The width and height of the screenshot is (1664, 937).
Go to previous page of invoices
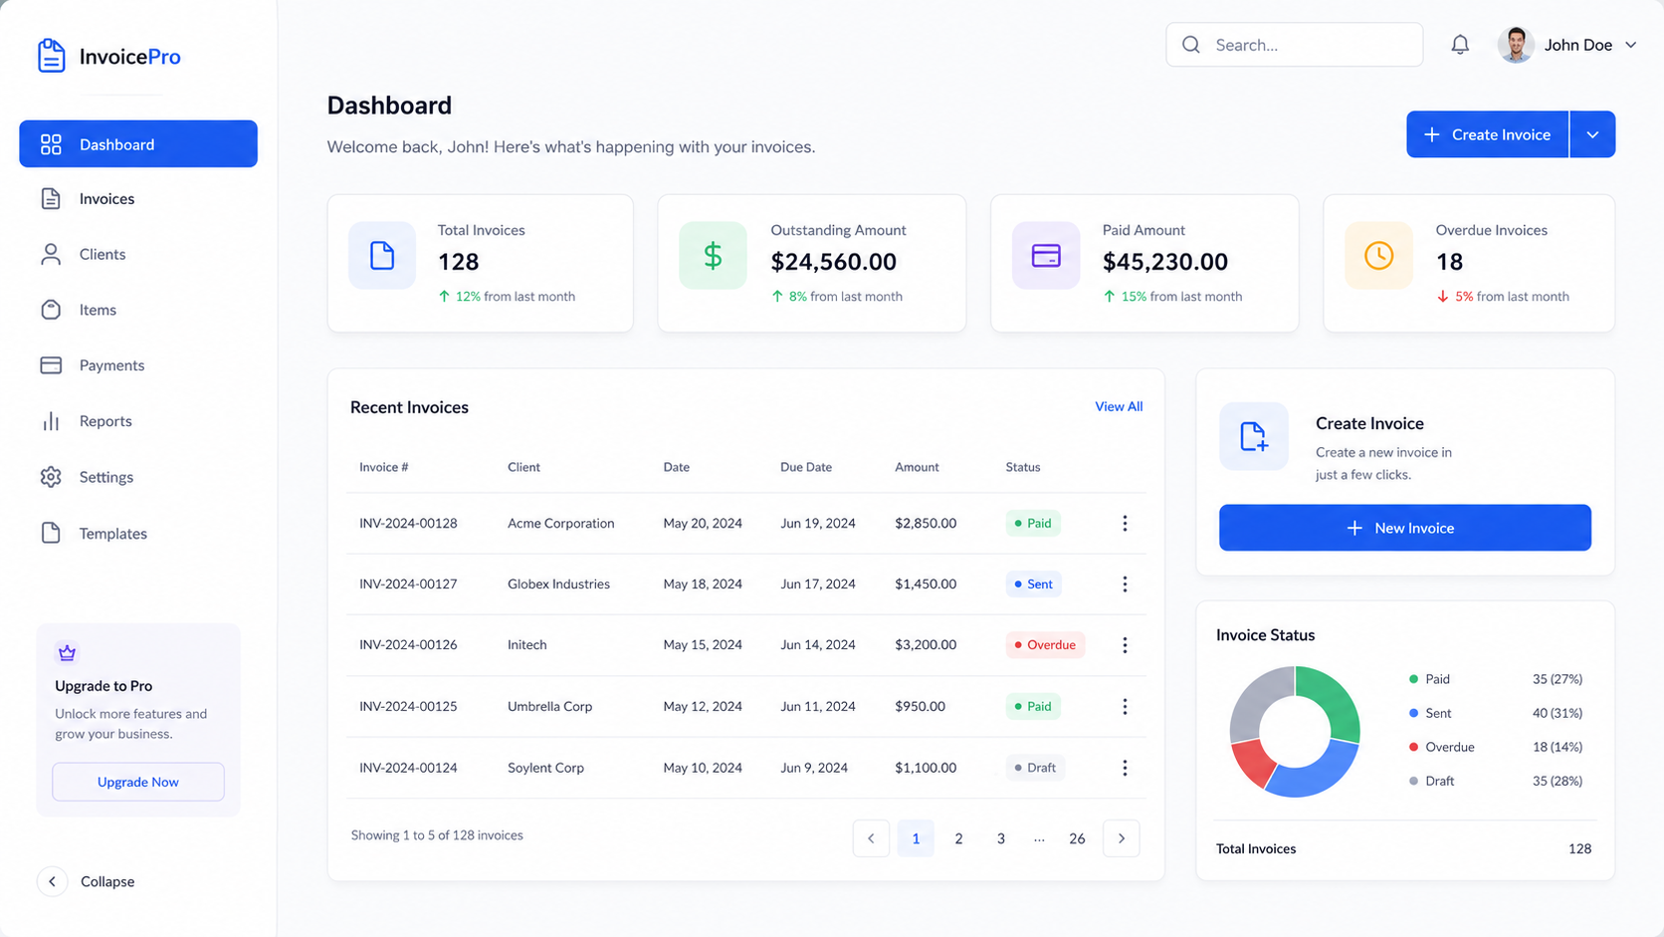pos(871,838)
